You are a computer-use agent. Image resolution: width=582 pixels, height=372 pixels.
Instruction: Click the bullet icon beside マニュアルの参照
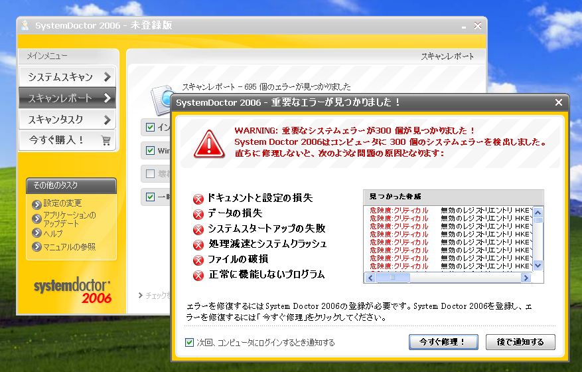(36, 246)
